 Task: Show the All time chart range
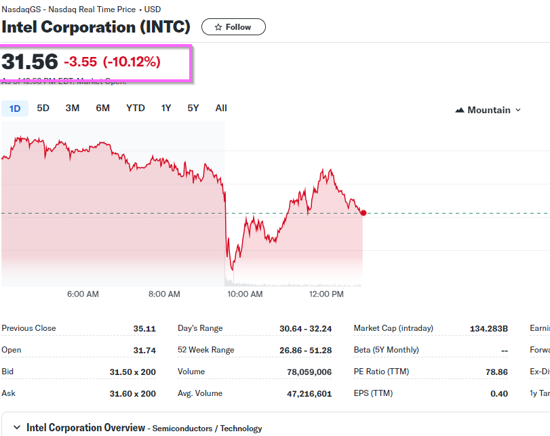pyautogui.click(x=221, y=108)
